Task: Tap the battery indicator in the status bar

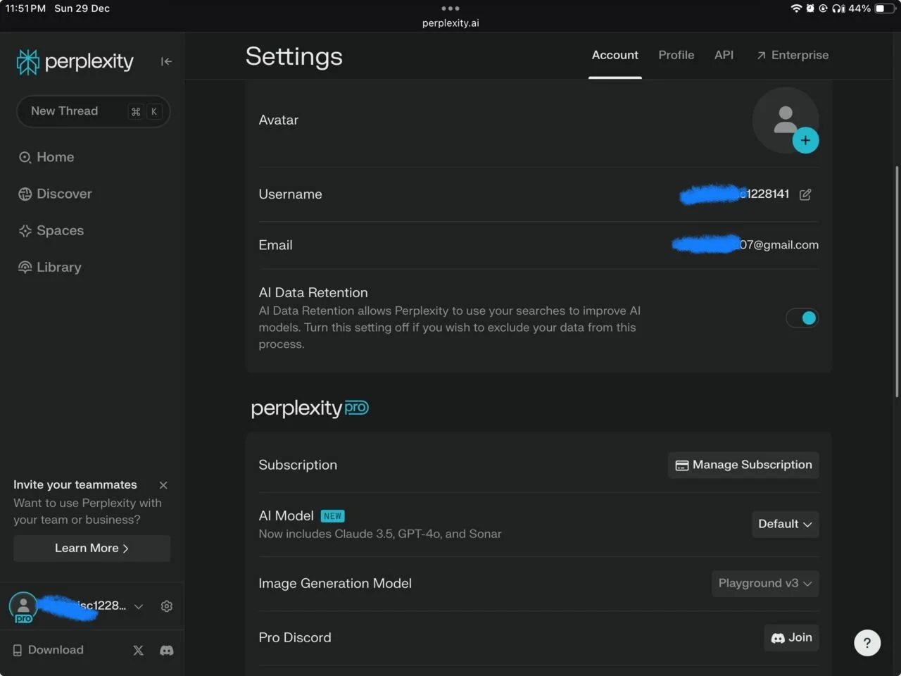Action: click(x=884, y=8)
